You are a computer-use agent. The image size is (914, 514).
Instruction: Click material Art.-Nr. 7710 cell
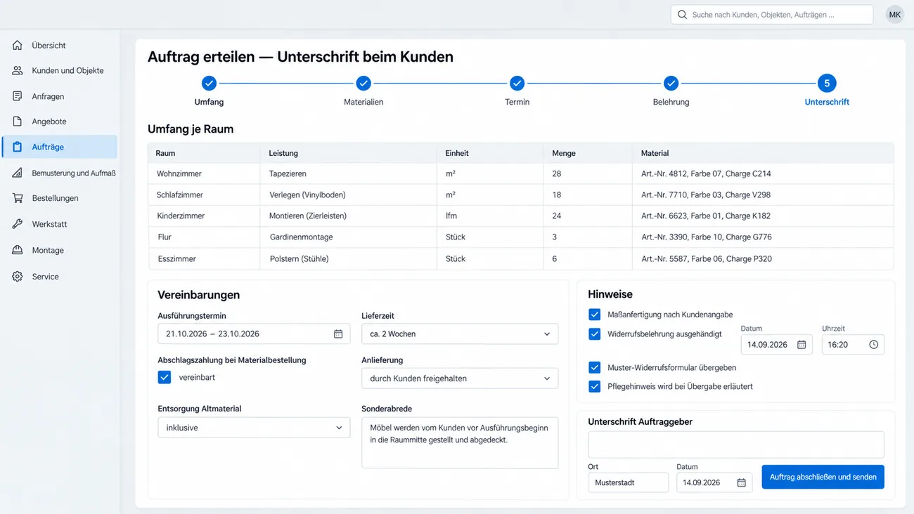tap(763, 195)
